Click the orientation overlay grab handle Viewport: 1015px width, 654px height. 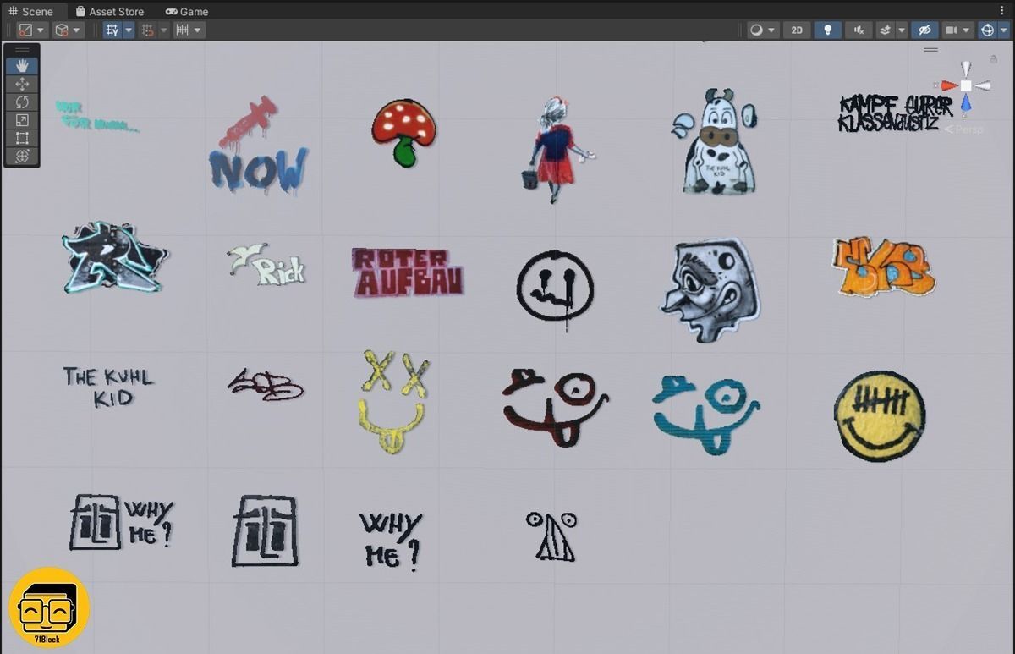931,50
